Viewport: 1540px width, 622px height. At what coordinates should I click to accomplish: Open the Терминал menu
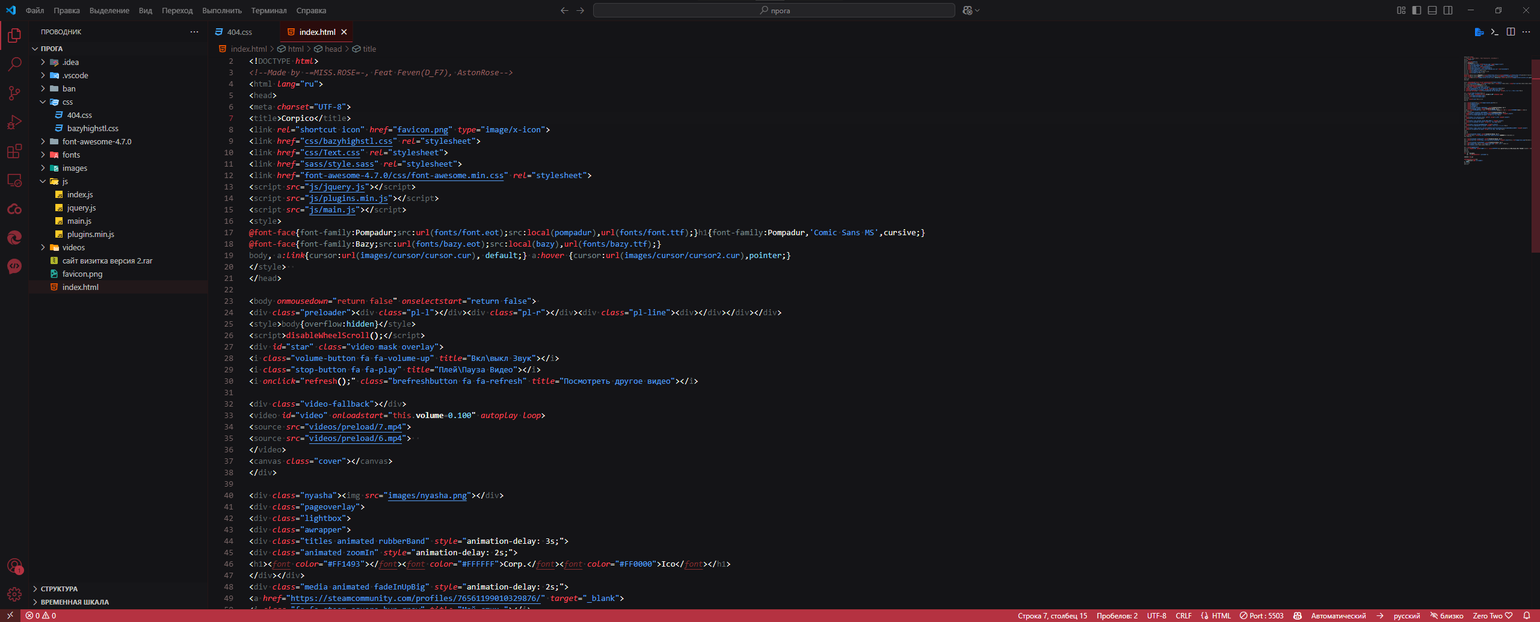pyautogui.click(x=269, y=10)
